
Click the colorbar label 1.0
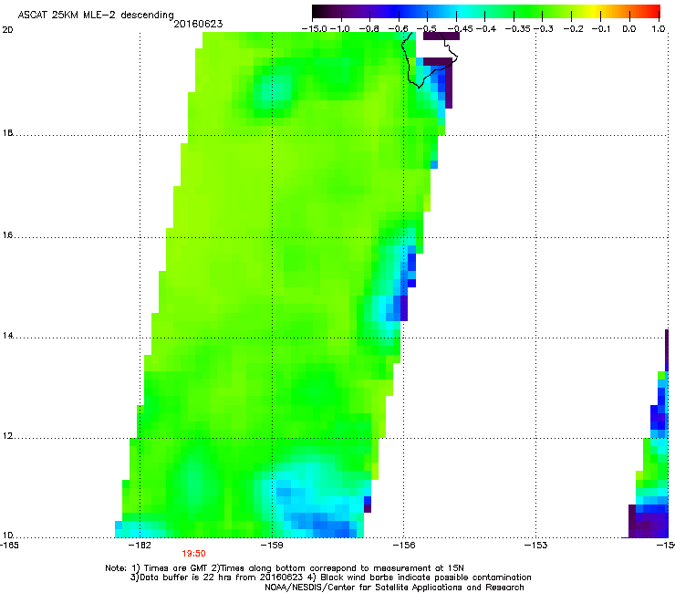659,29
